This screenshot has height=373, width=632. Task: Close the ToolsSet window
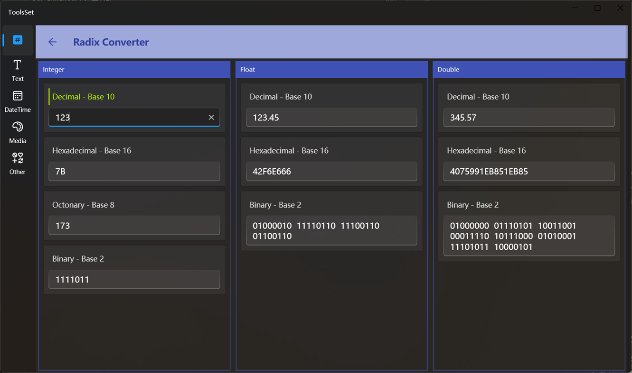(x=620, y=8)
